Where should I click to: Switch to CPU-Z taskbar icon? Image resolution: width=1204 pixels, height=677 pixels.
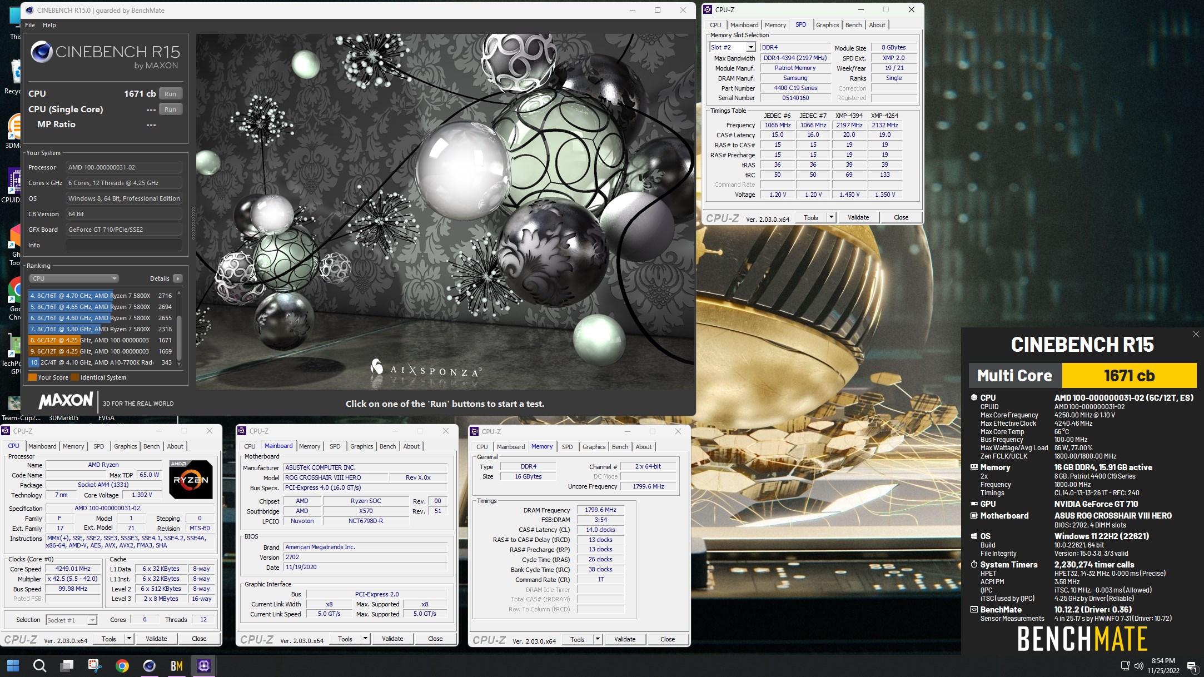[203, 665]
